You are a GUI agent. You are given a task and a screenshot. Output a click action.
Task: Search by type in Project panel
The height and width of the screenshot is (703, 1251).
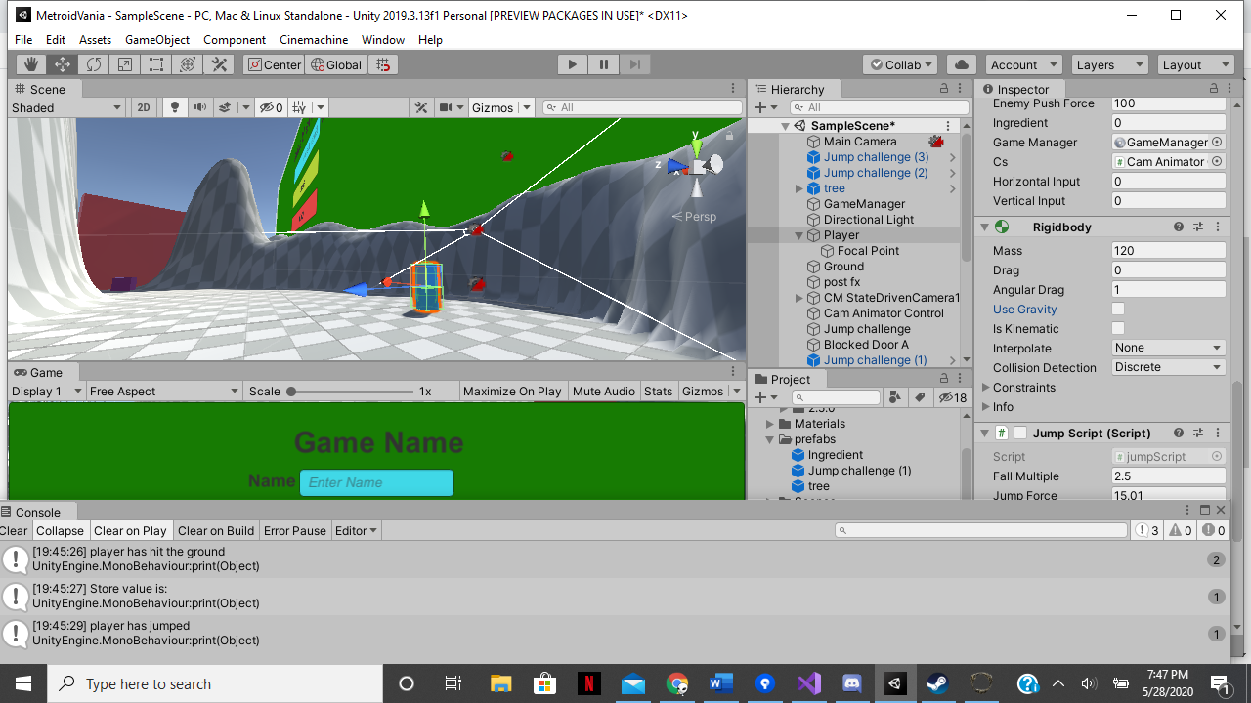(896, 397)
